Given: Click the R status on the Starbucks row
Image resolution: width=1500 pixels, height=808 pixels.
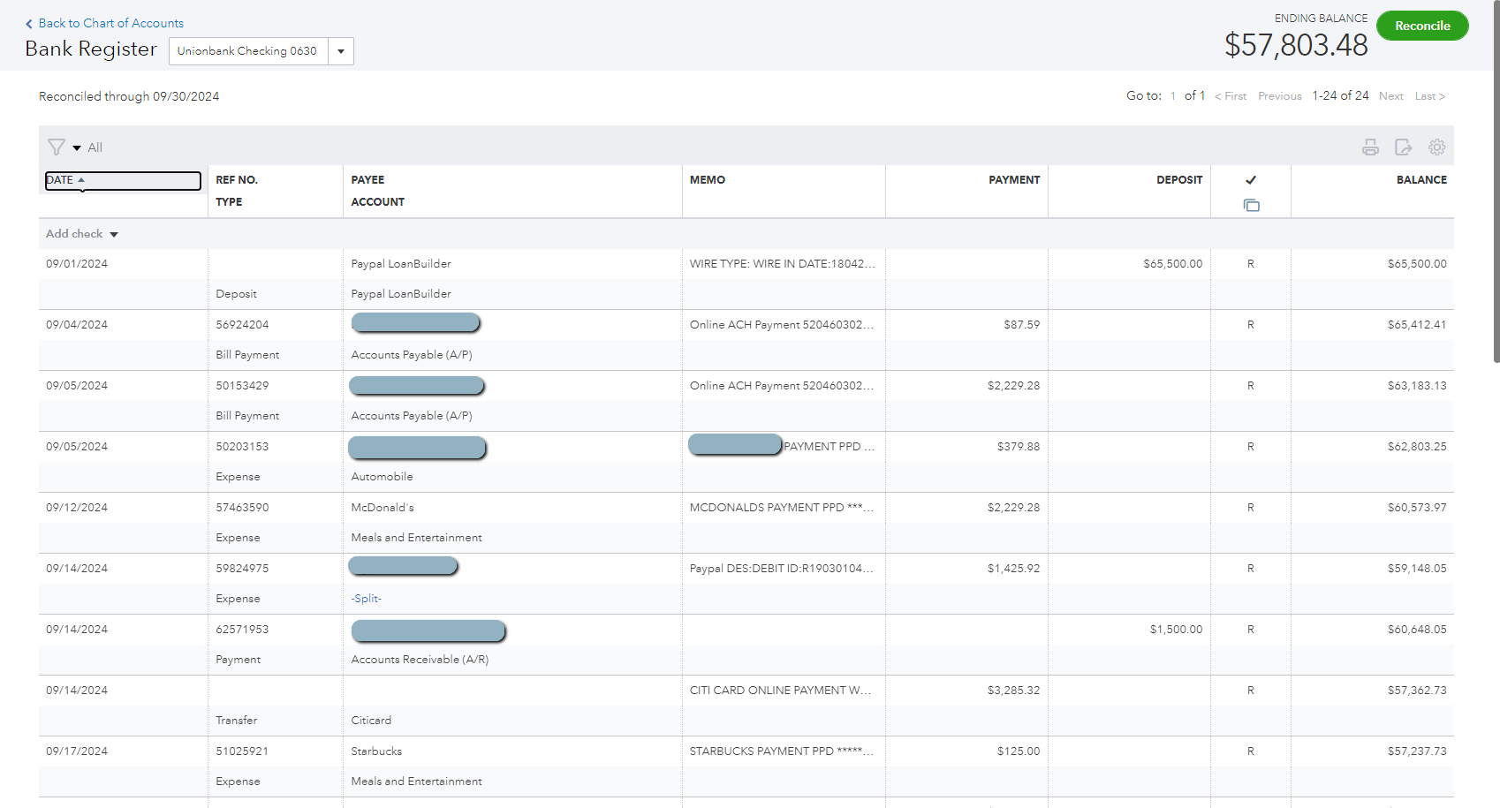Looking at the screenshot, I should tap(1251, 751).
